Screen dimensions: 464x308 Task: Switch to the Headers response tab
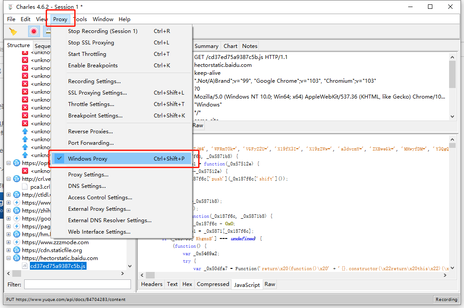pyautogui.click(x=152, y=284)
